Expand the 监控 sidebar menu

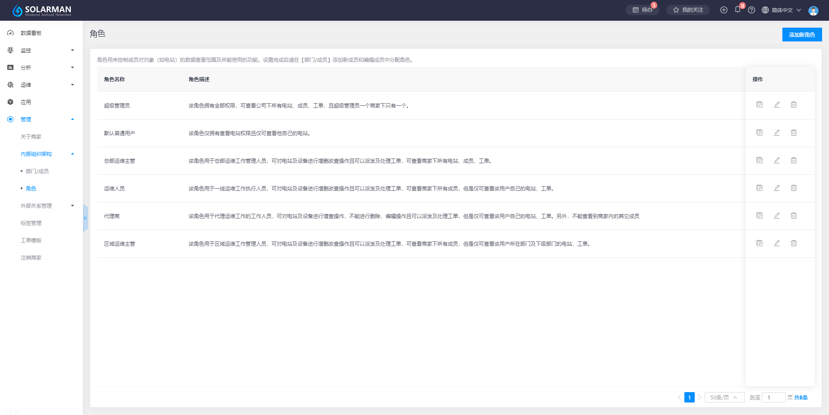[41, 51]
